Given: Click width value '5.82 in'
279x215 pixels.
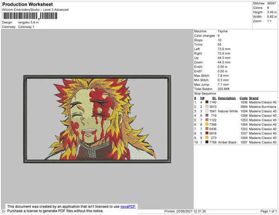Looking at the screenshot, I should click(x=272, y=17).
